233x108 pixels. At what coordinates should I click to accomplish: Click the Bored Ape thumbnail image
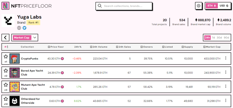(x=15, y=73)
